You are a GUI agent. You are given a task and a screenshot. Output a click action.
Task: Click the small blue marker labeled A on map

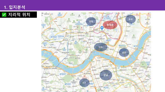(105, 17)
